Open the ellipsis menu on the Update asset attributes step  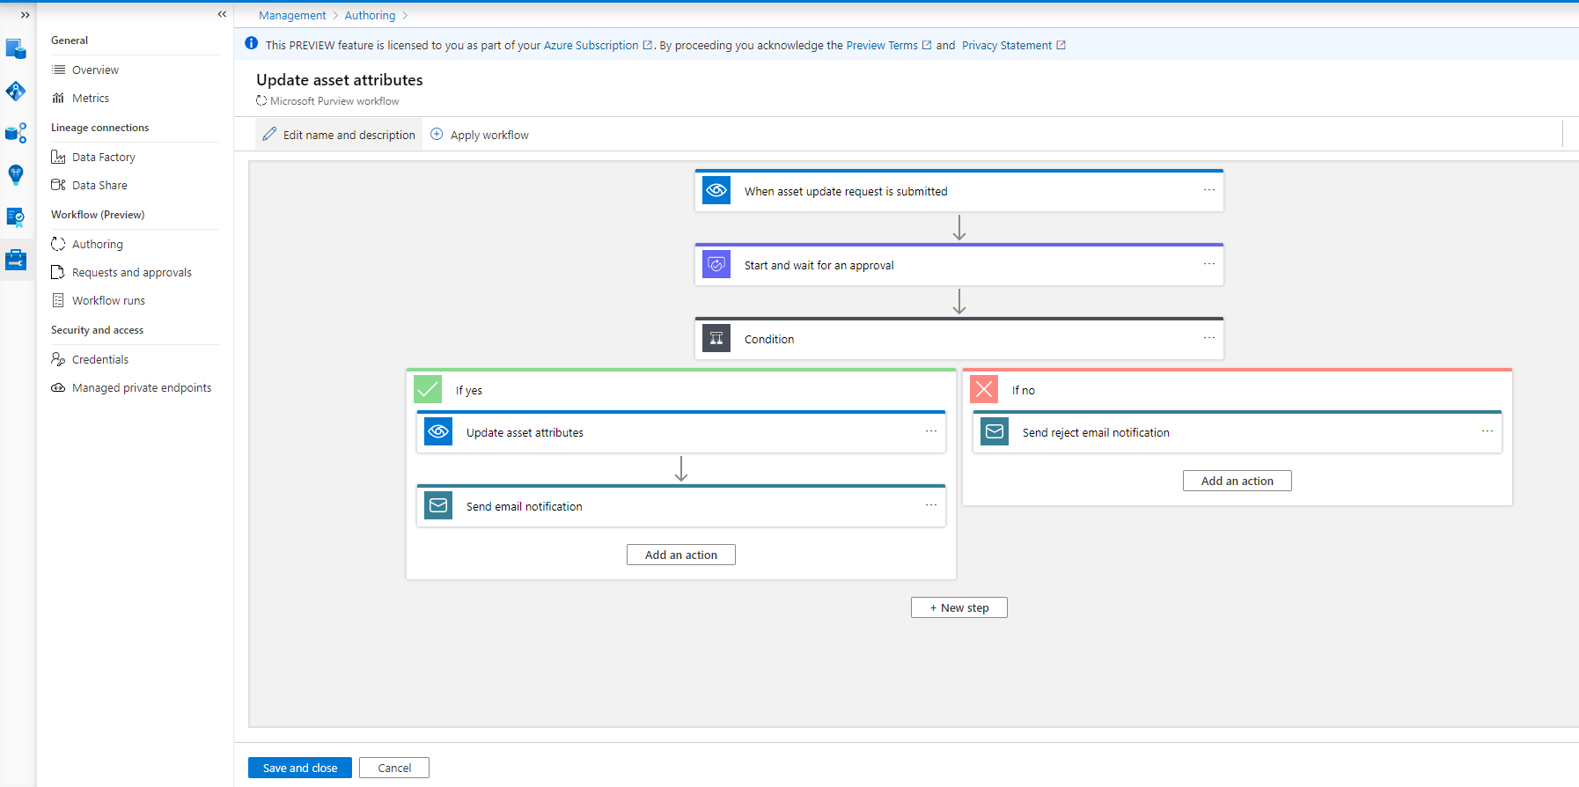[x=931, y=431]
